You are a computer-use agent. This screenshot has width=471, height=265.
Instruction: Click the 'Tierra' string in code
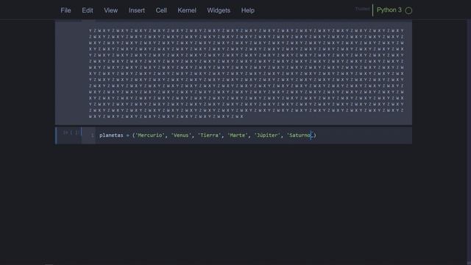(209, 135)
